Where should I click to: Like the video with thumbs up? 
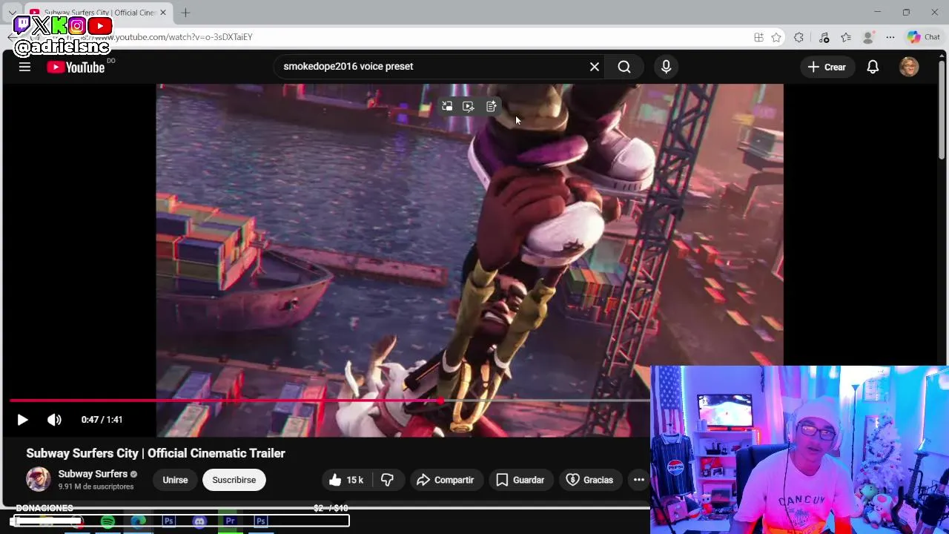[x=345, y=480]
